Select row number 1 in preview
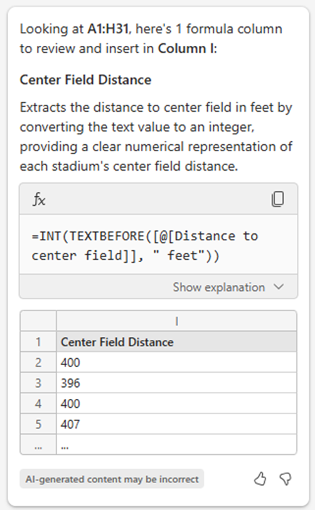The image size is (315, 510). [x=38, y=342]
